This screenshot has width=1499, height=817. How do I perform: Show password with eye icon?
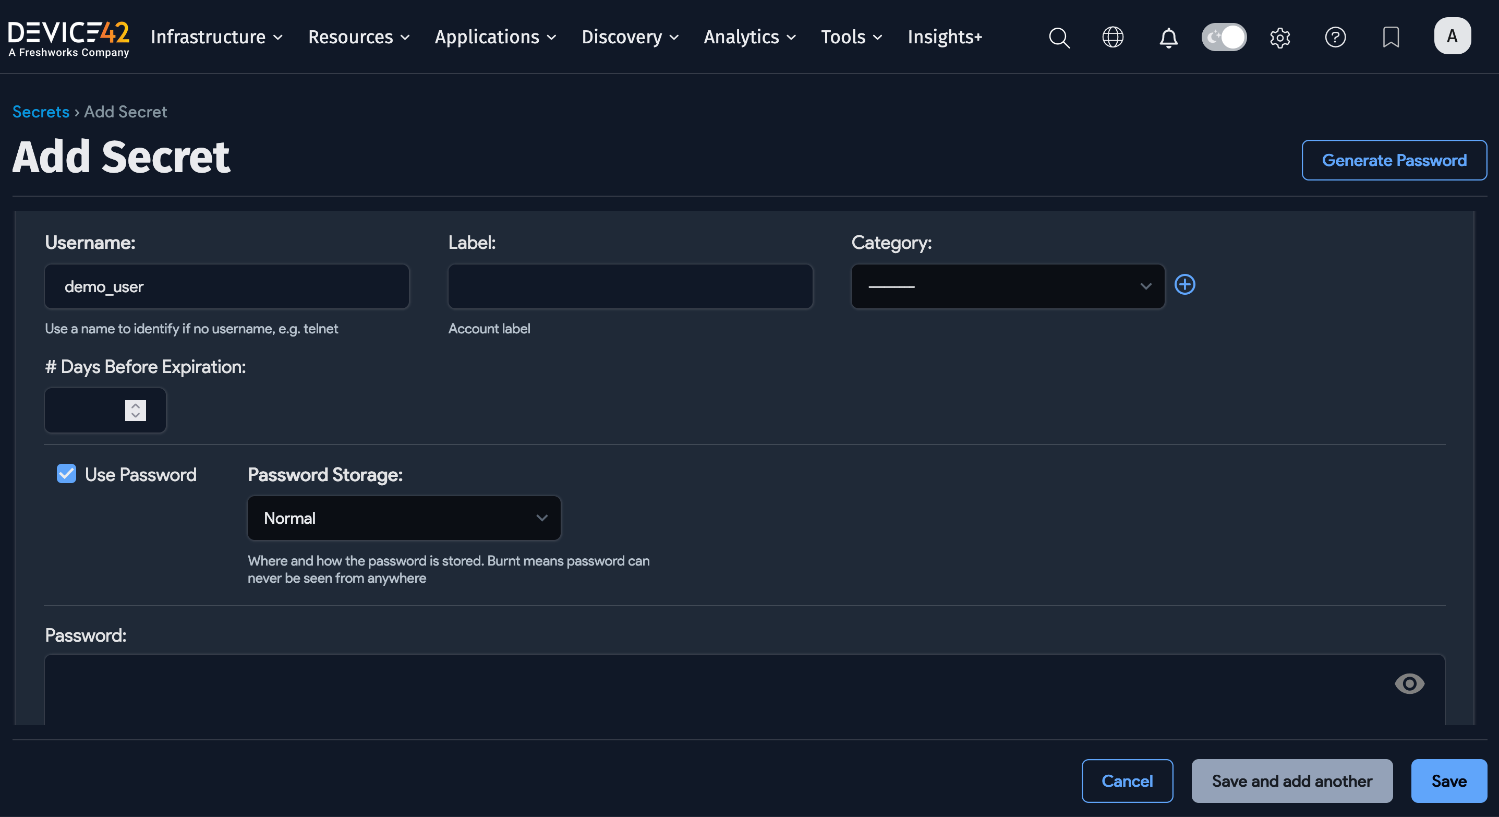[x=1409, y=683]
